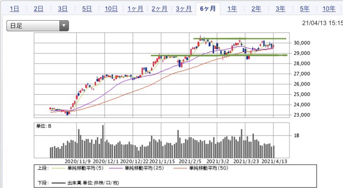Open the 3年 chart range

point(280,9)
